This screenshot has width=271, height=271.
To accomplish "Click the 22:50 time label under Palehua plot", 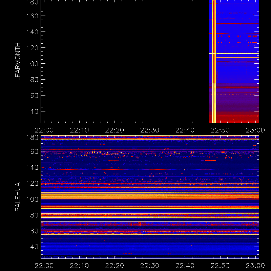I will click(x=220, y=266).
